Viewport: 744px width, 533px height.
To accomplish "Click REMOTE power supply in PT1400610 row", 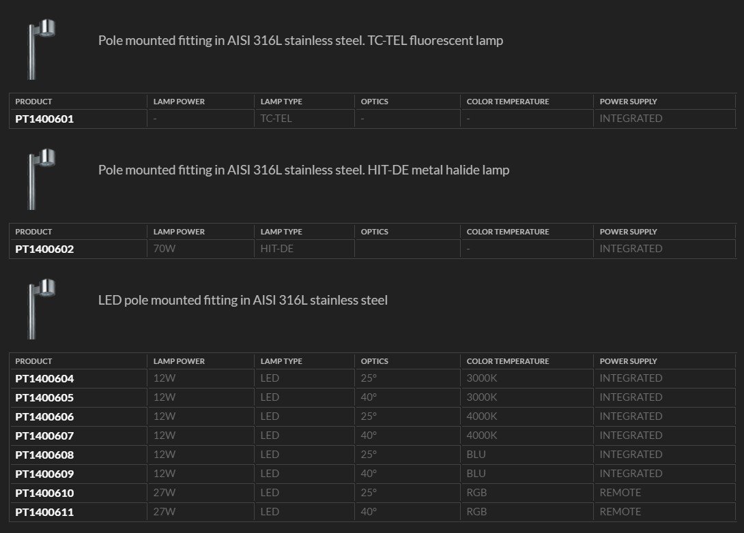I will click(620, 493).
